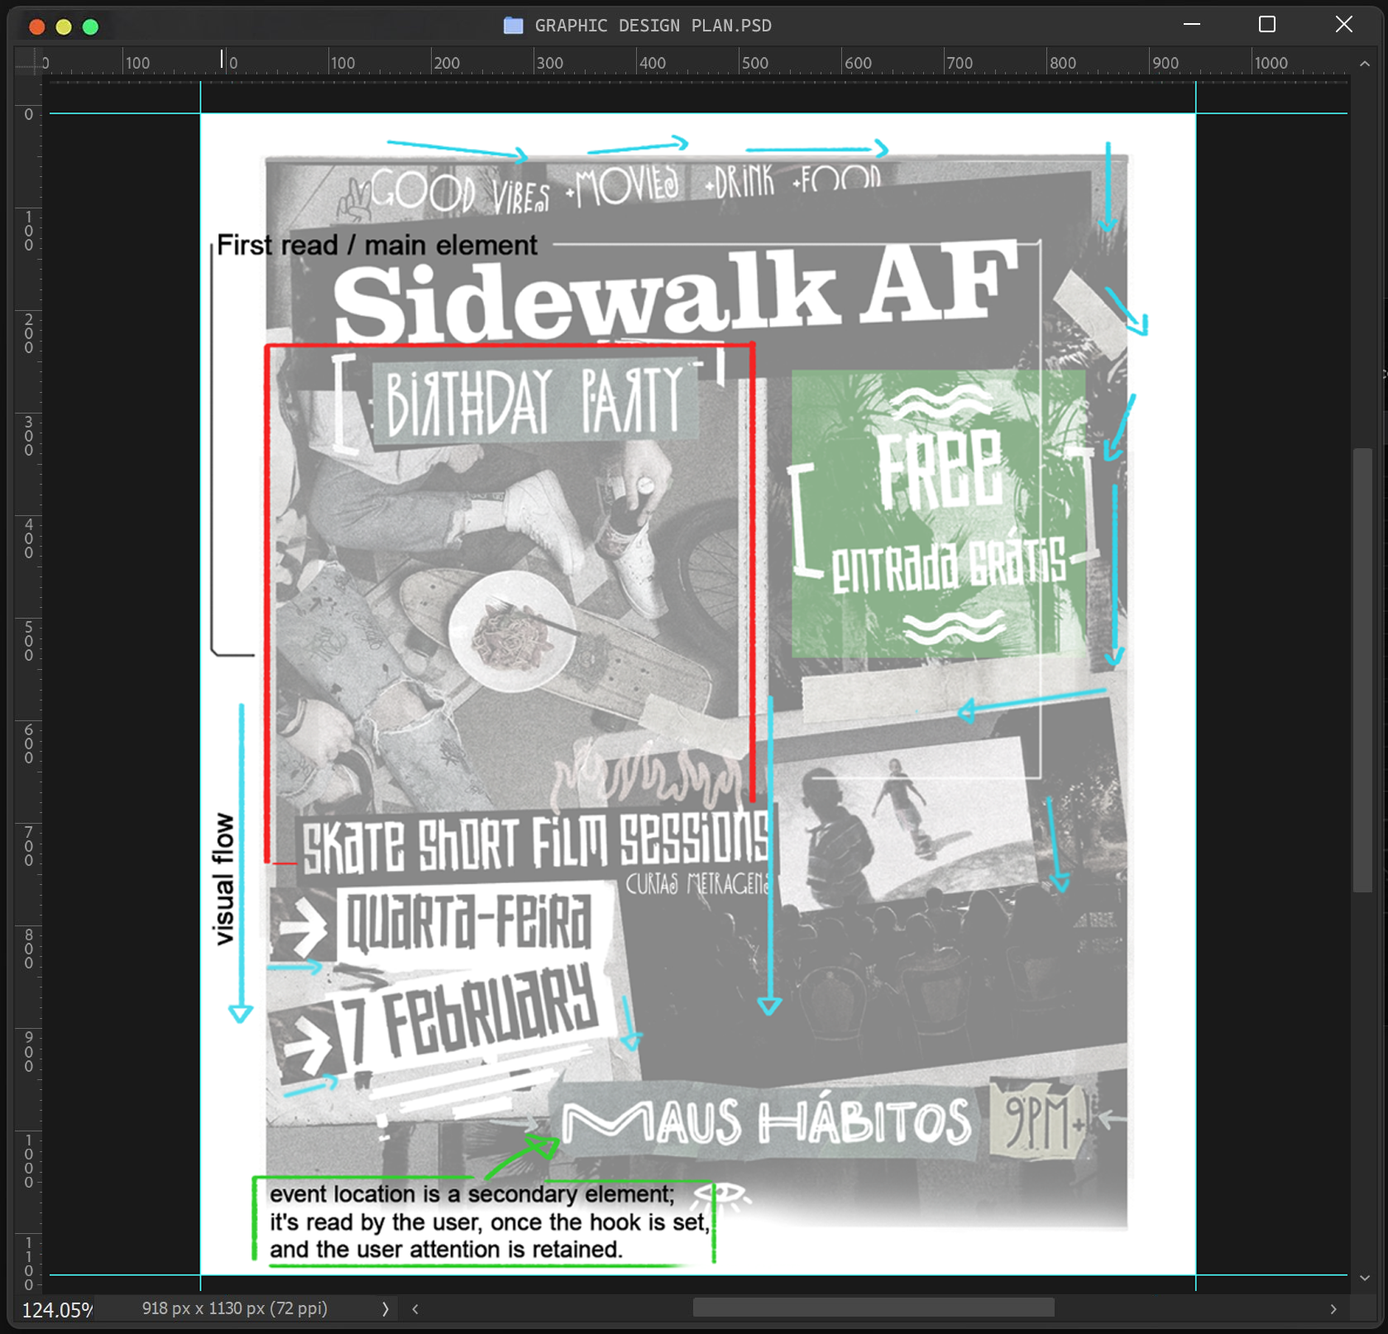Maximize the window using the square button

pyautogui.click(x=1267, y=25)
